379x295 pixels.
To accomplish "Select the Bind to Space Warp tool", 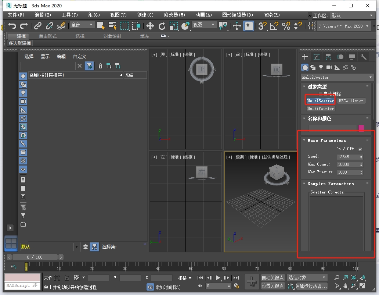I will 61,25.
